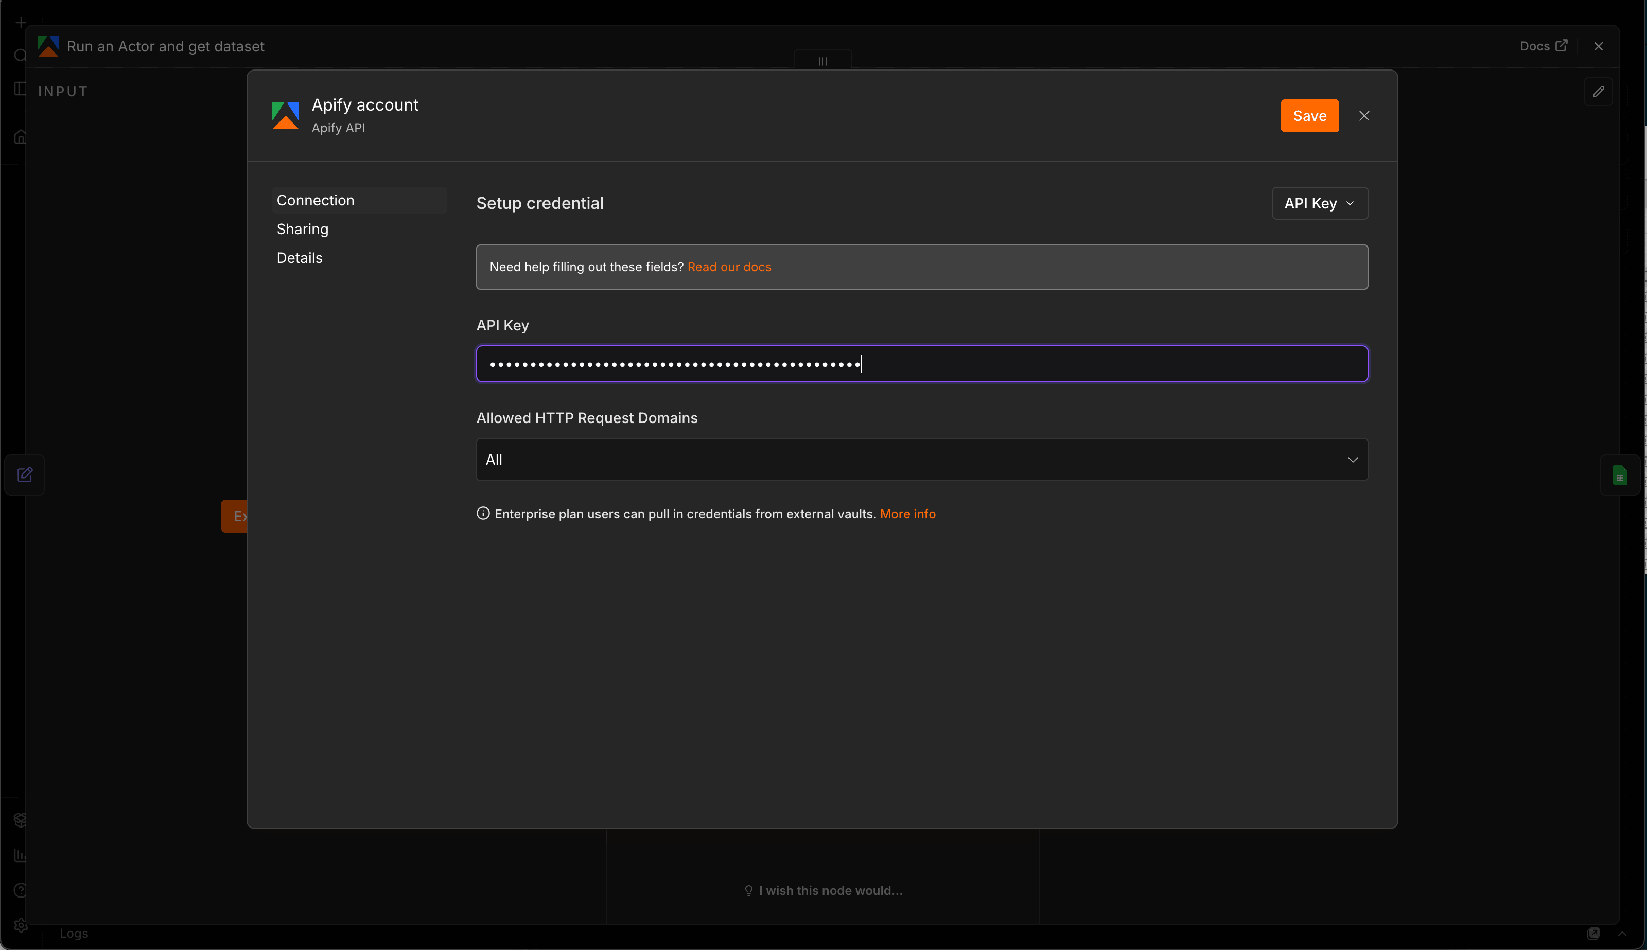The width and height of the screenshot is (1647, 950).
Task: Click the previous node edit icon on the left edge
Action: pos(25,474)
